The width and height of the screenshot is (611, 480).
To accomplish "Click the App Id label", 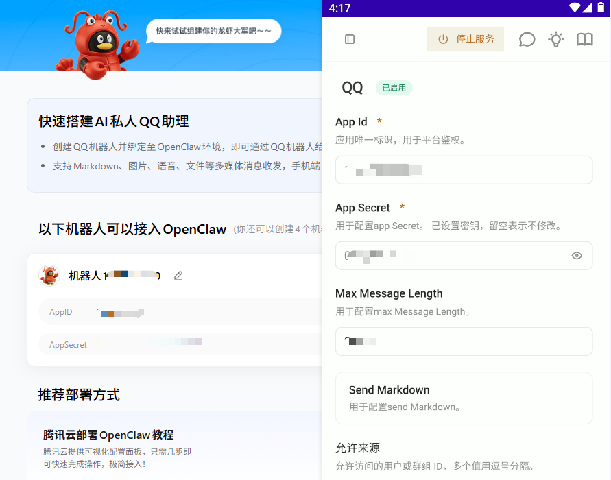I will click(x=351, y=122).
